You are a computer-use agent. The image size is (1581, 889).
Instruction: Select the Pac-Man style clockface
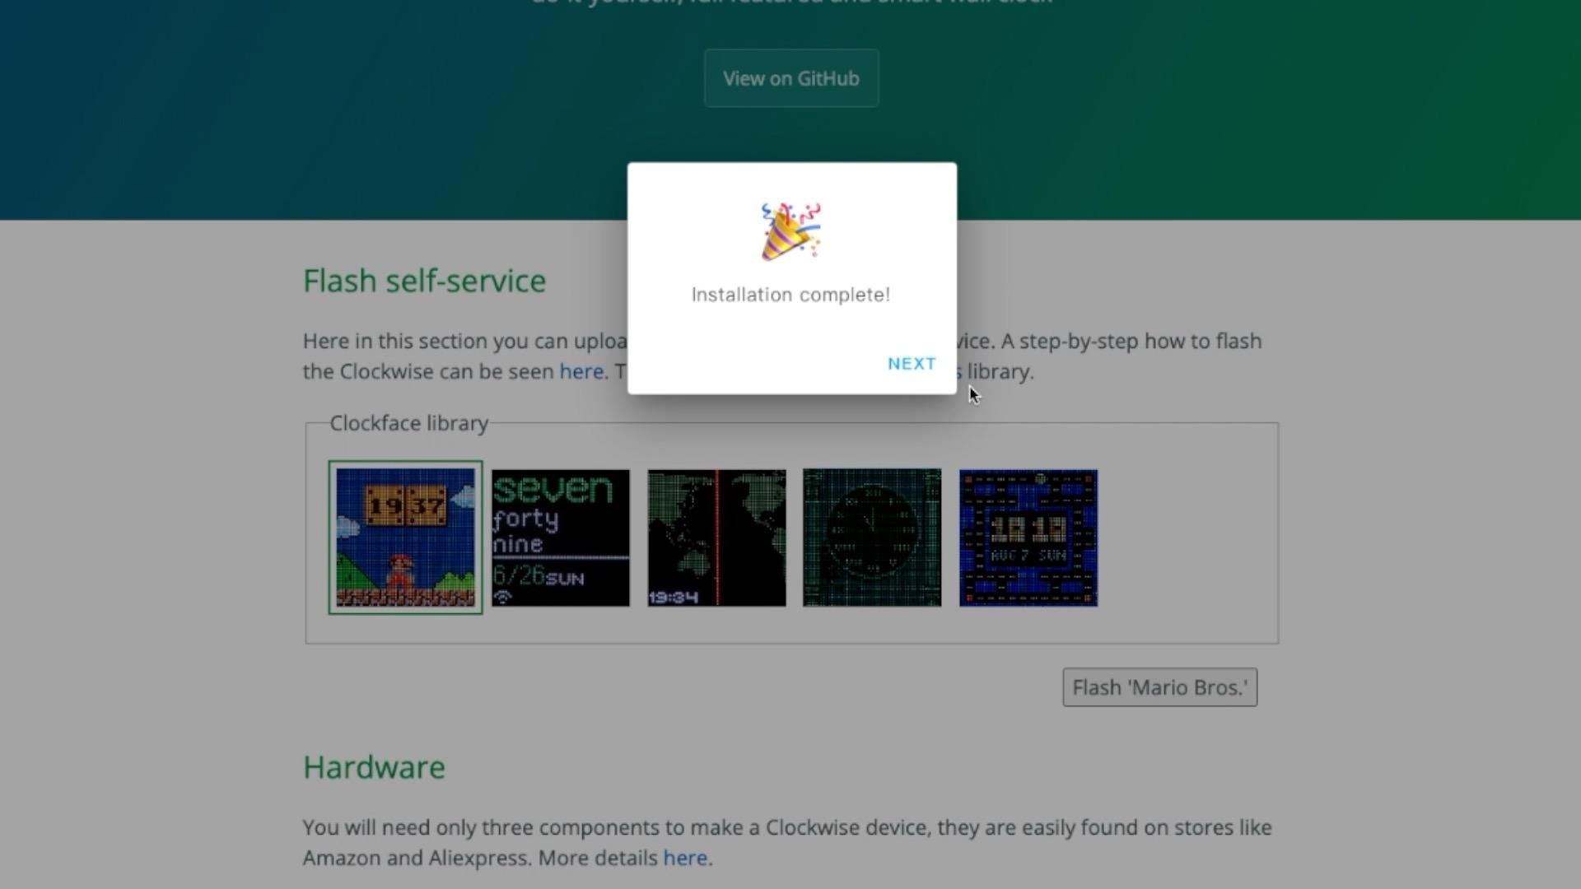pos(1028,538)
